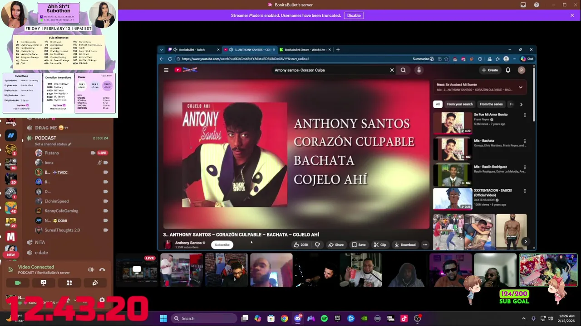This screenshot has width=581, height=326.
Task: Click the YouTube Create button
Action: pos(490,70)
